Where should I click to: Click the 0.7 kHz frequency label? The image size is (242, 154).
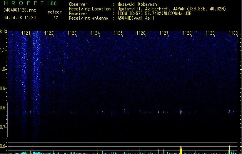point(3,127)
